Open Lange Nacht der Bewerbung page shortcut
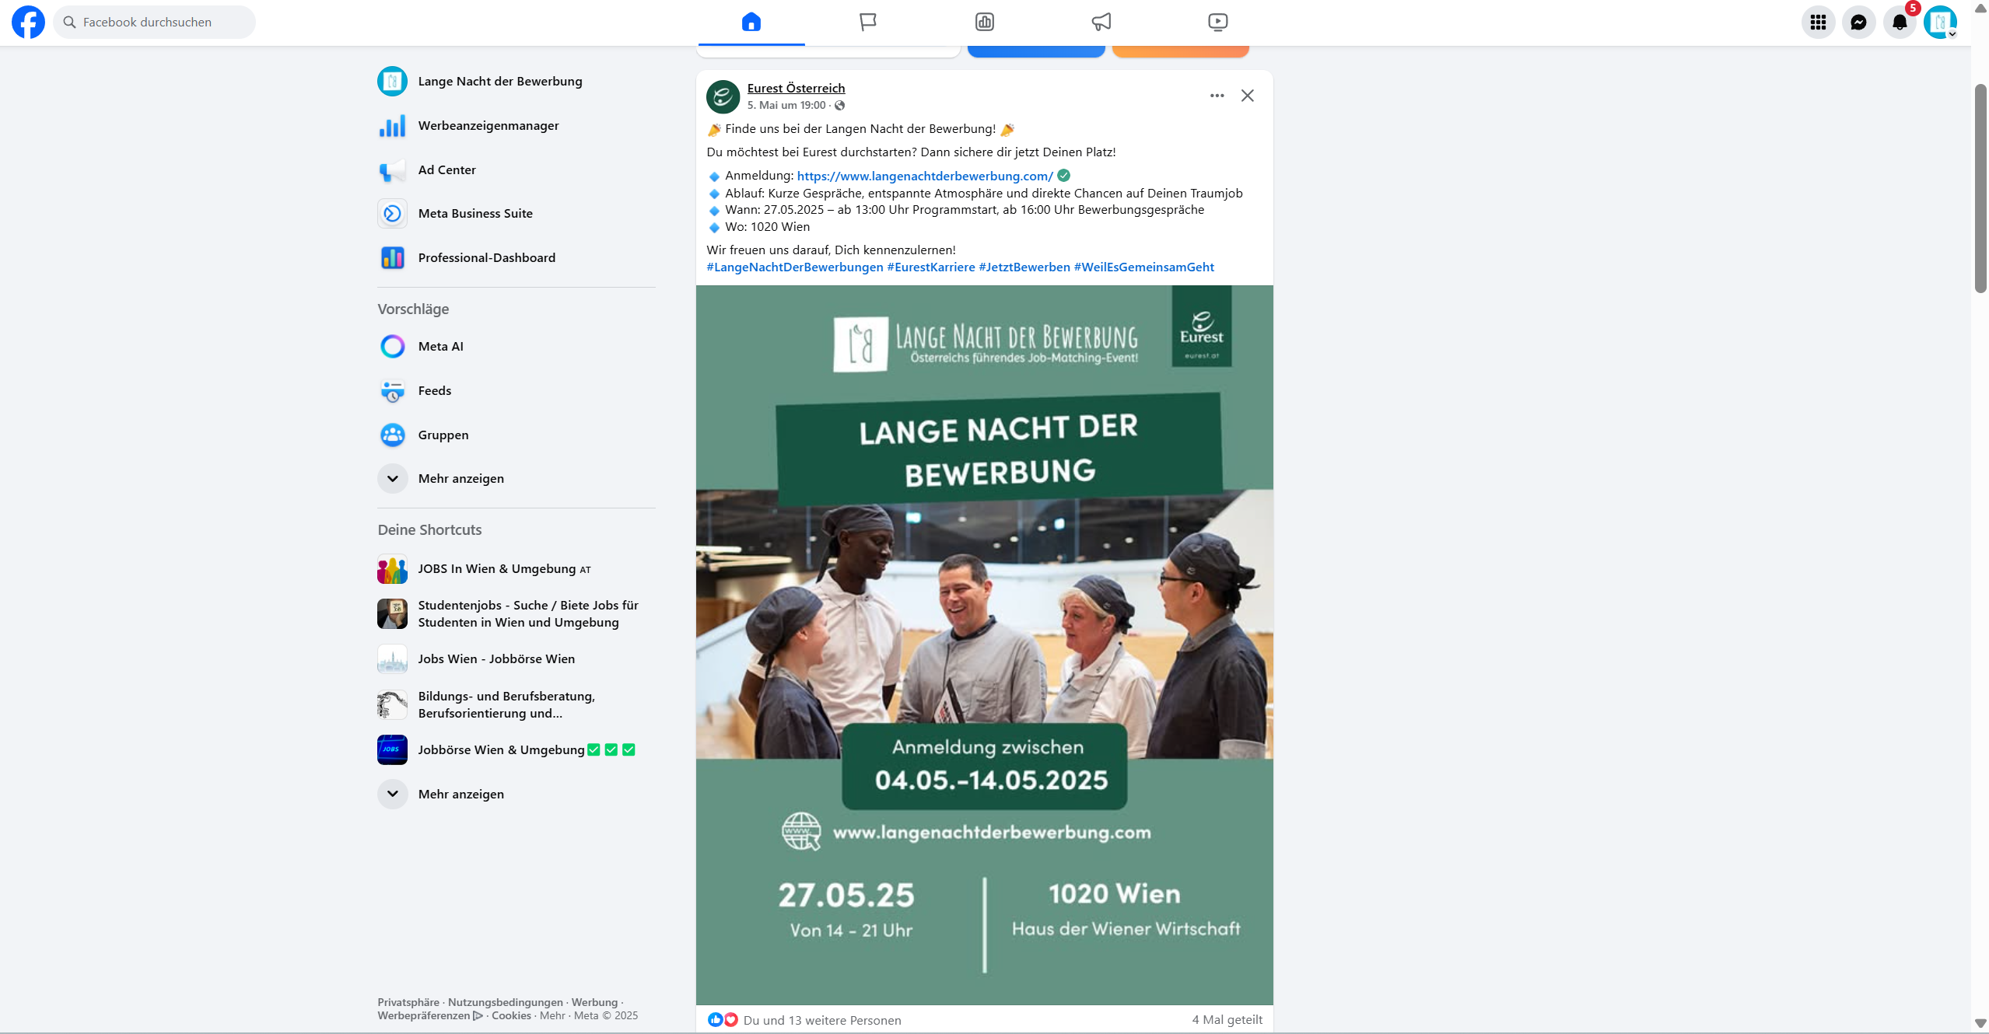The width and height of the screenshot is (1989, 1034). click(x=517, y=81)
